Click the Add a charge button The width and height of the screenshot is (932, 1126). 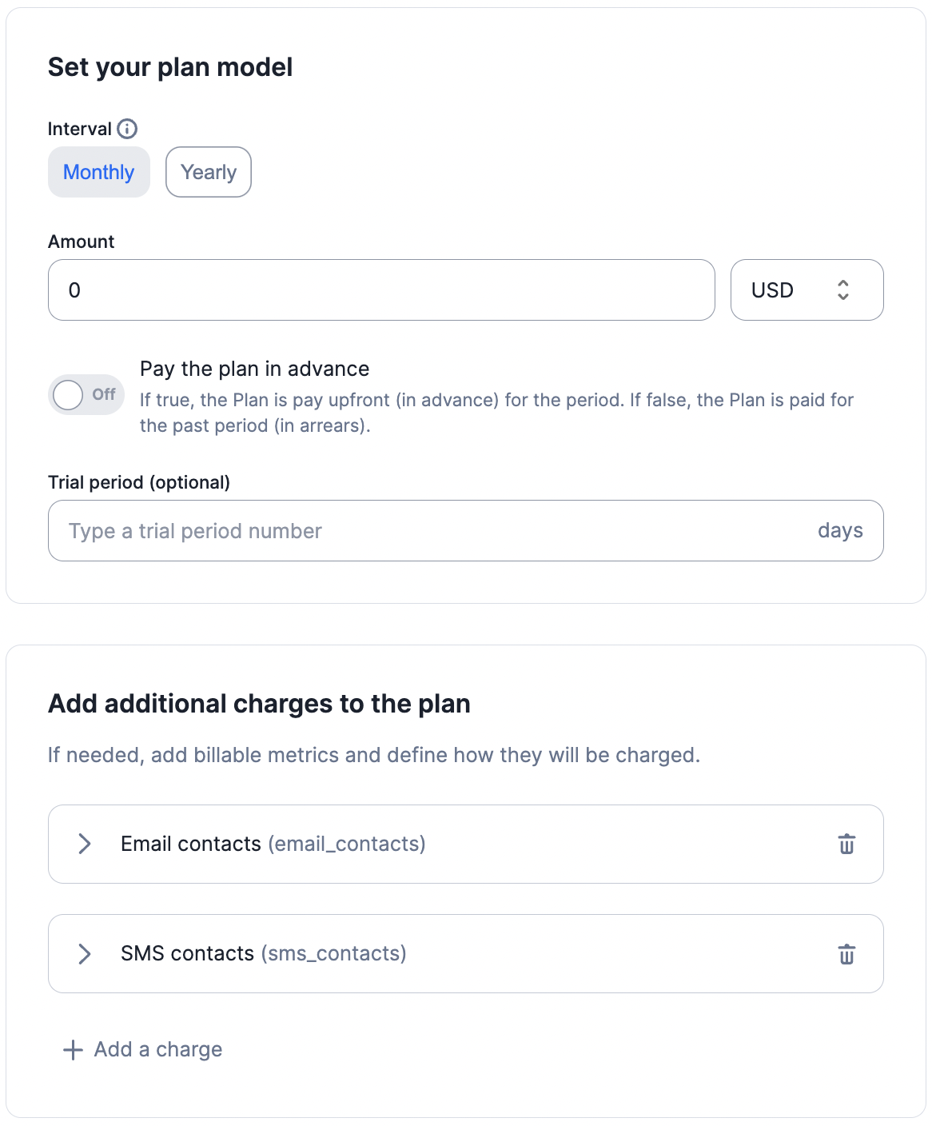point(143,1050)
